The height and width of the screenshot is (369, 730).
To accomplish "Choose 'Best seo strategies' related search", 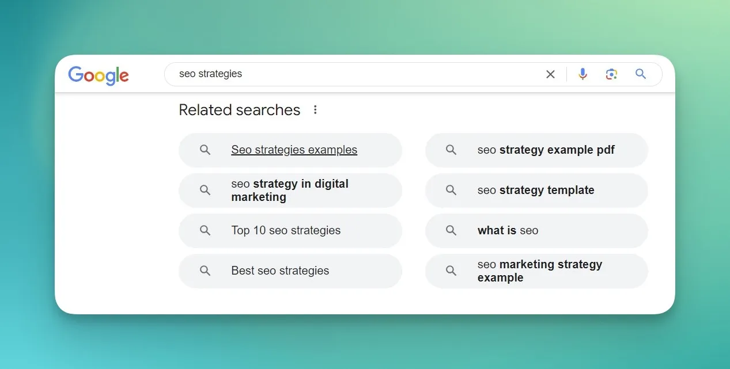I will pos(290,271).
